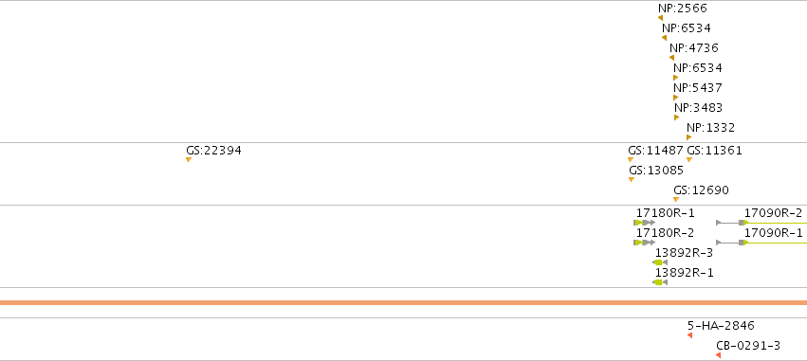Click the 17090R-2 transcript line
This screenshot has width=807, height=361.
coord(761,223)
